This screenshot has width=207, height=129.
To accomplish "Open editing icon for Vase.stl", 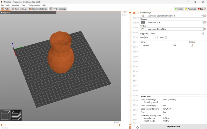I will pos(192,45).
